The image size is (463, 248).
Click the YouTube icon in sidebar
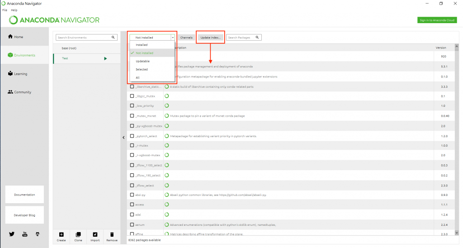pos(25,234)
